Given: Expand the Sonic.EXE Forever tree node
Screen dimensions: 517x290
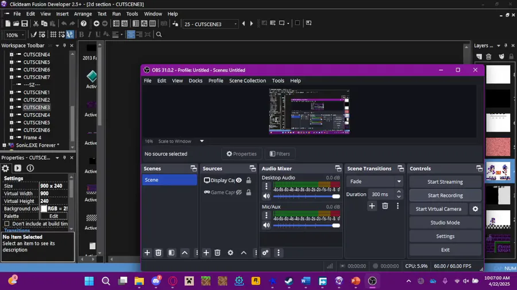Looking at the screenshot, I should 4,145.
